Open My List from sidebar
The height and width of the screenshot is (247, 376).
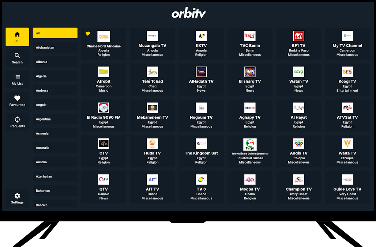[17, 80]
